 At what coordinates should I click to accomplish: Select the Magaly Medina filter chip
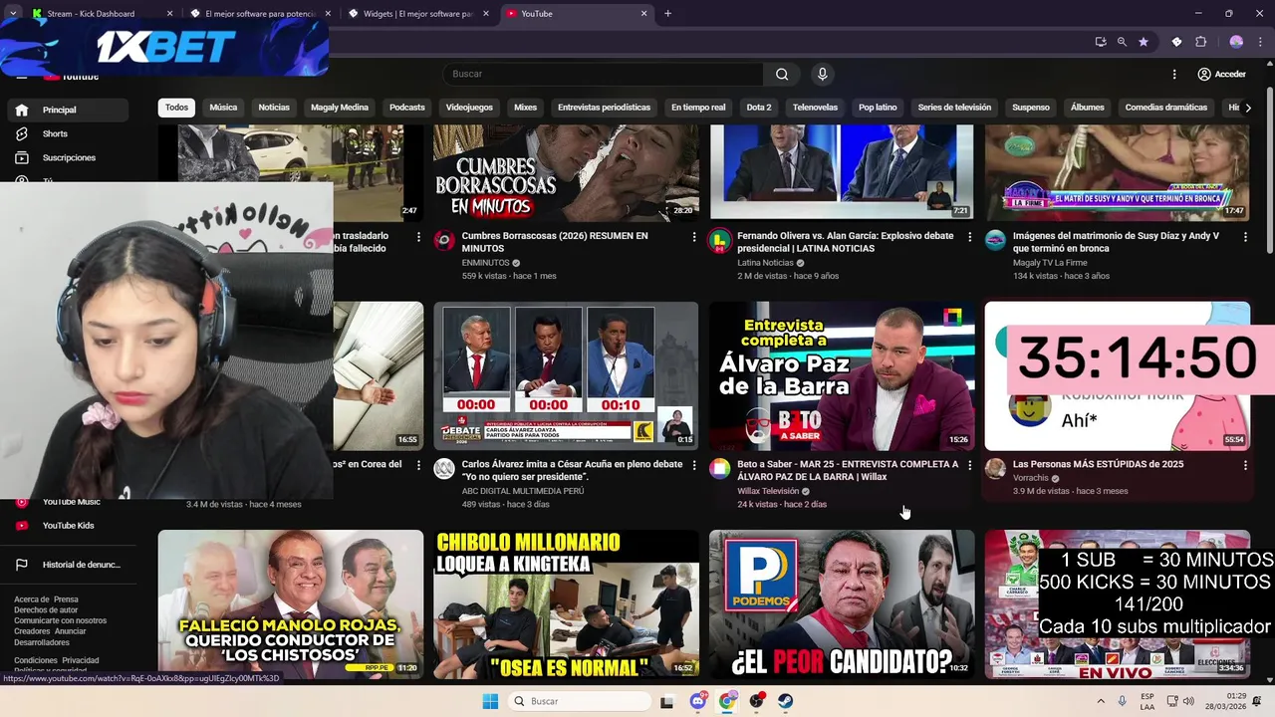tap(340, 108)
